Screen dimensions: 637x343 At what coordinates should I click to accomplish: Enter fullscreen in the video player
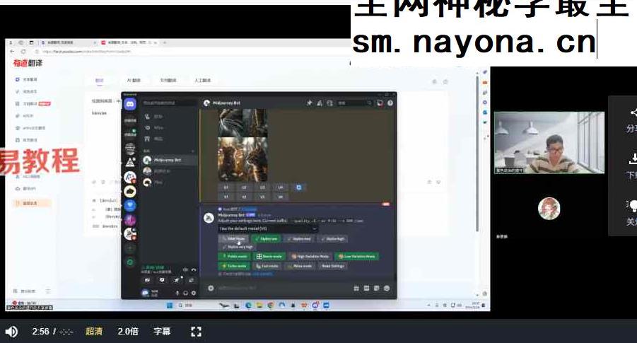click(196, 332)
